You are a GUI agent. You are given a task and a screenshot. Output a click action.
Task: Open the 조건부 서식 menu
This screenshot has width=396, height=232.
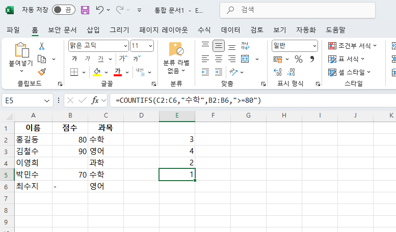352,46
